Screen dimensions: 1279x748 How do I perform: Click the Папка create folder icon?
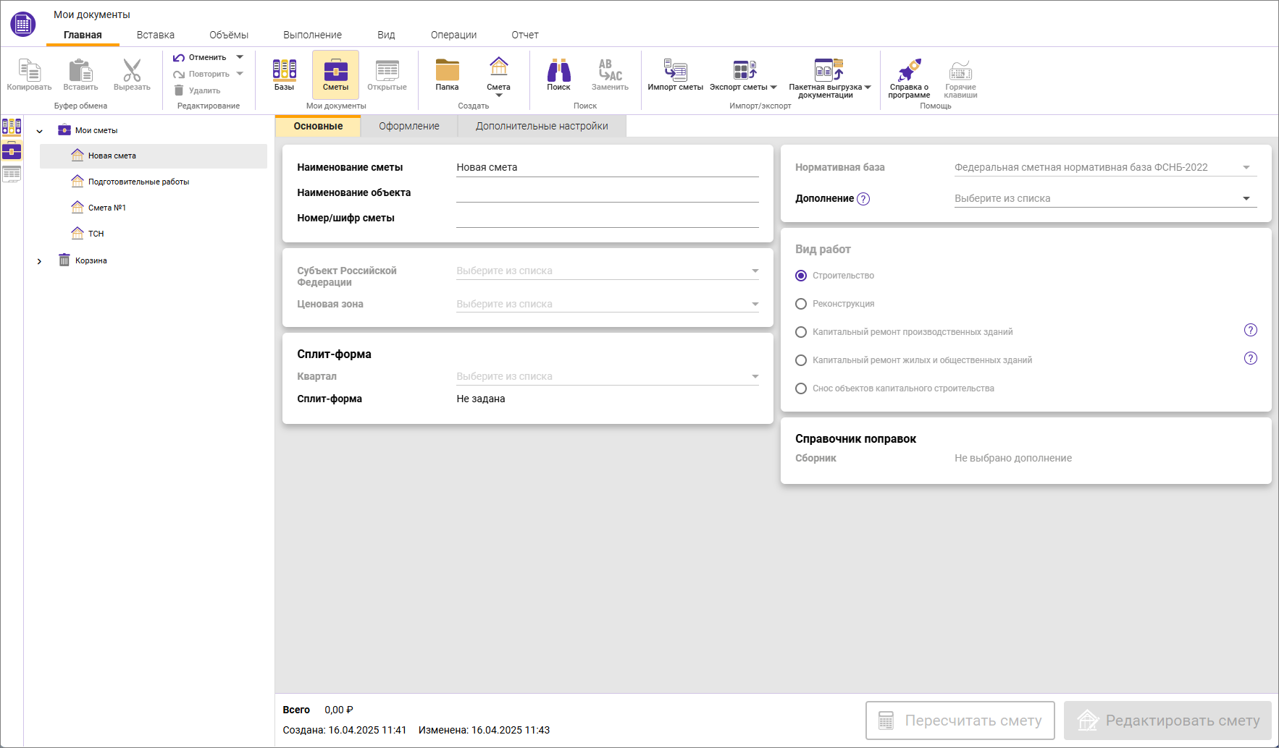pos(447,70)
